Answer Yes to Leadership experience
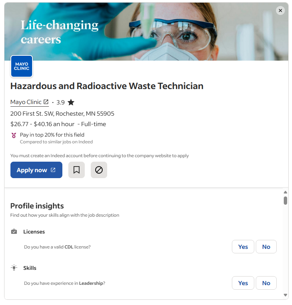Viewport: 292px width, 305px height. (243, 283)
